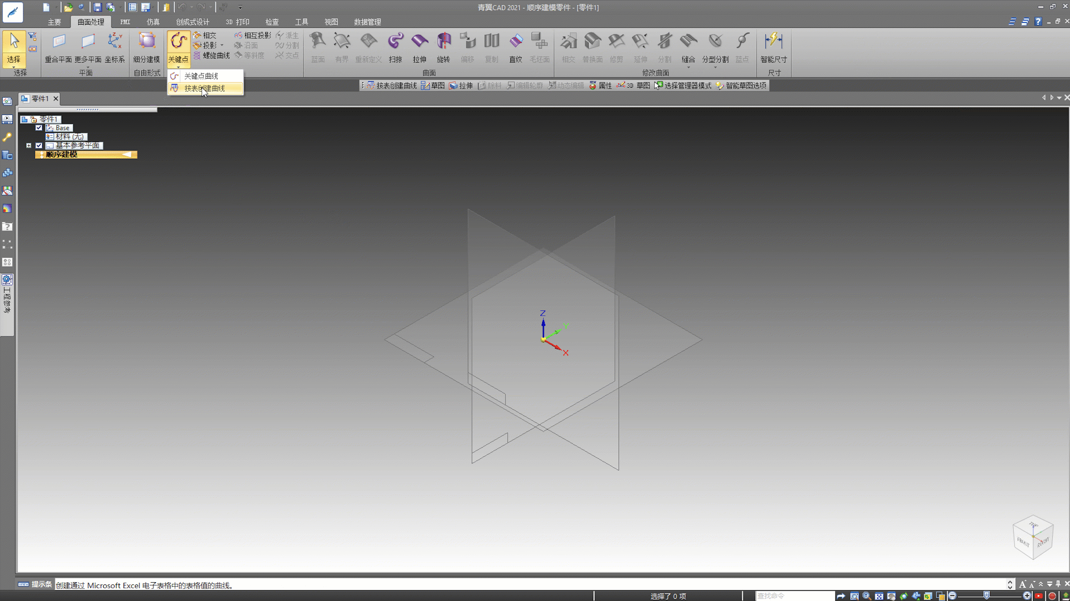
Task: Choose 关键点曲线 from the dropdown menu
Action: [x=205, y=76]
